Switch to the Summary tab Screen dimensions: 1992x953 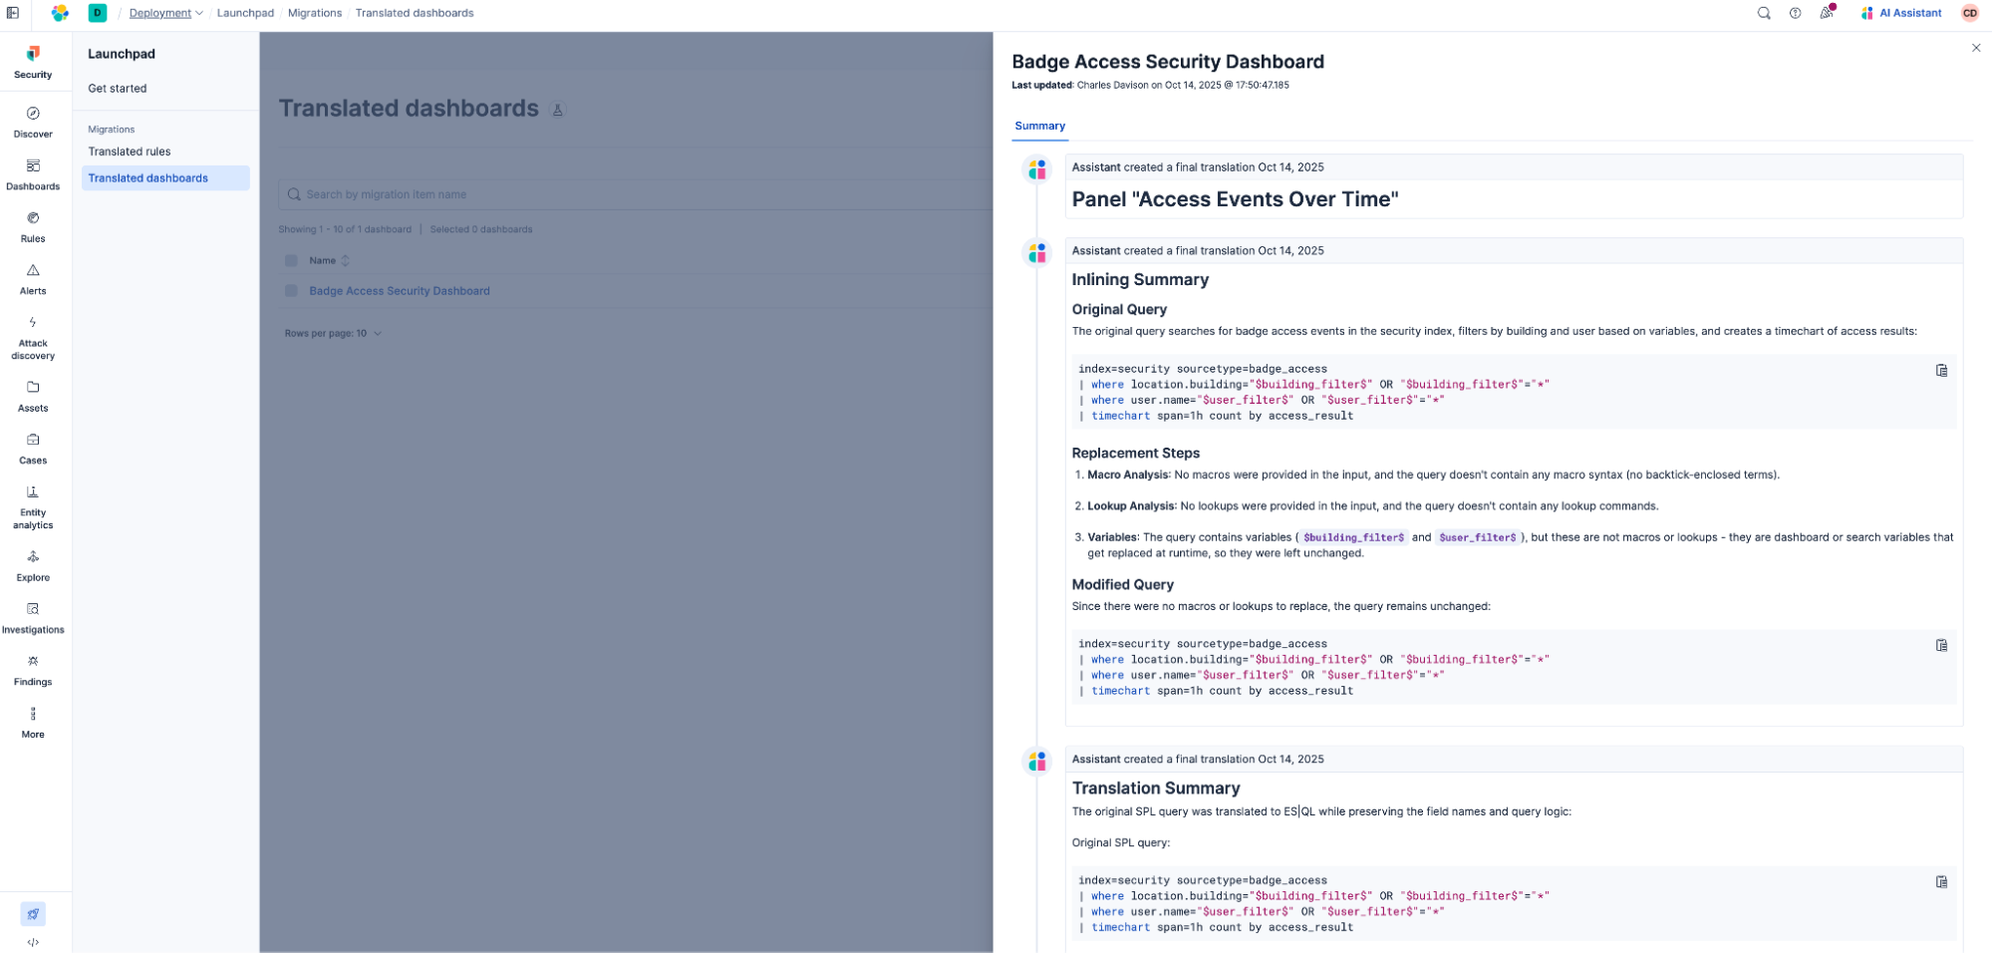tap(1038, 126)
